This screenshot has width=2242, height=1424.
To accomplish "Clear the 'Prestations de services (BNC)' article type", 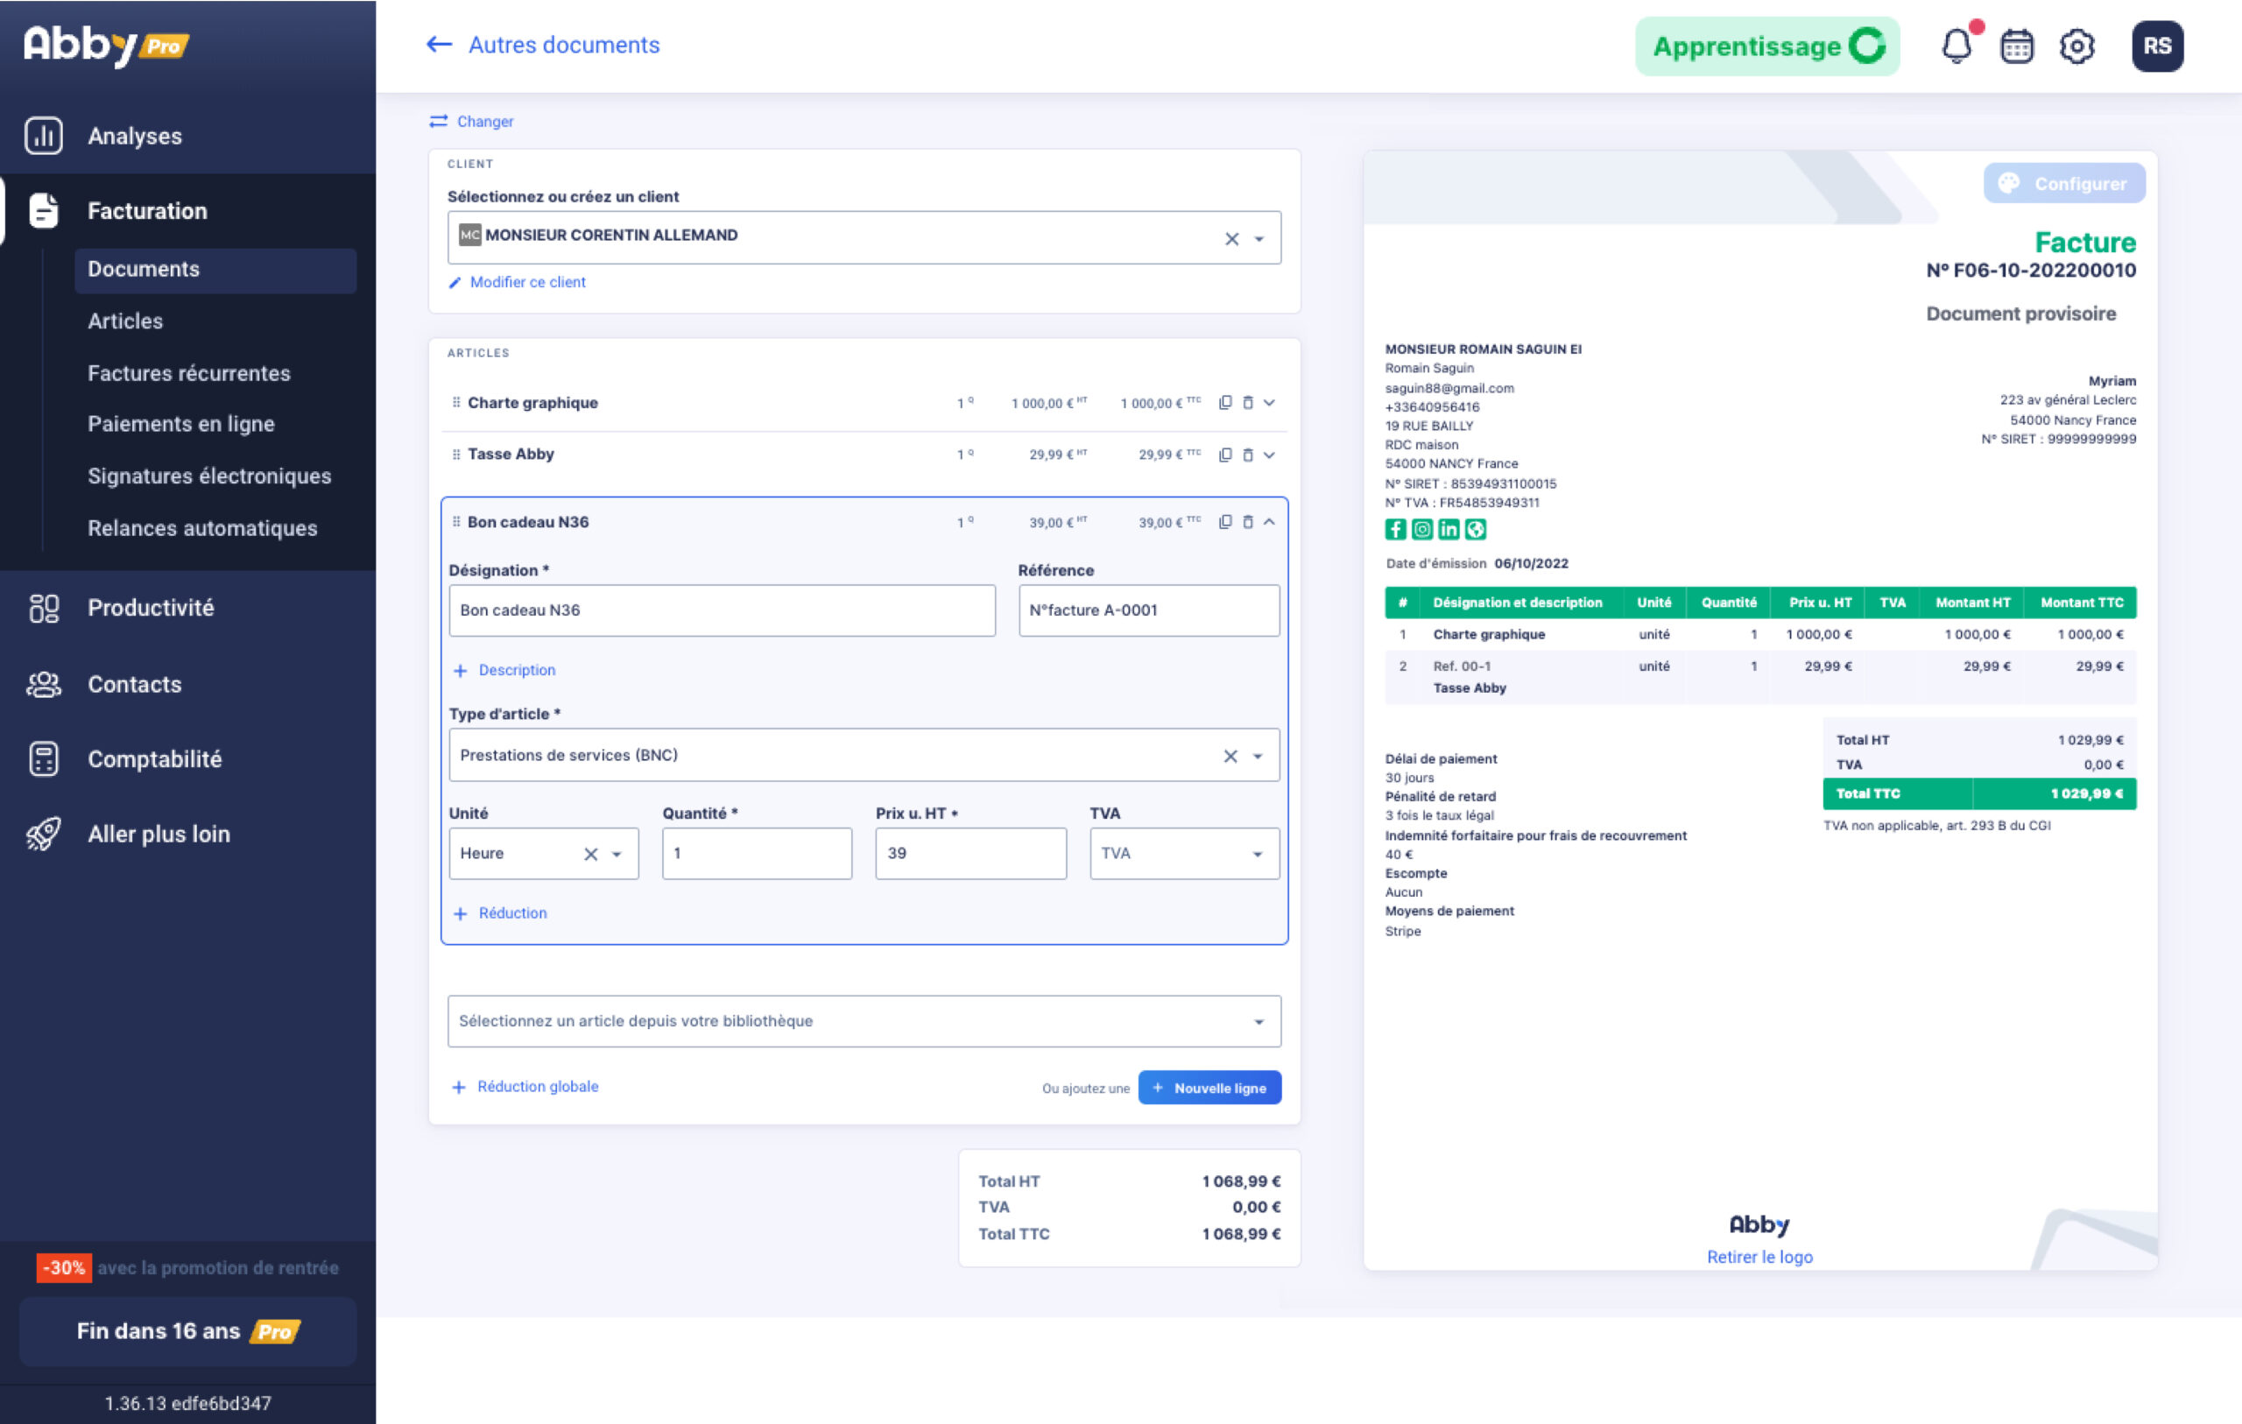I will tap(1230, 755).
